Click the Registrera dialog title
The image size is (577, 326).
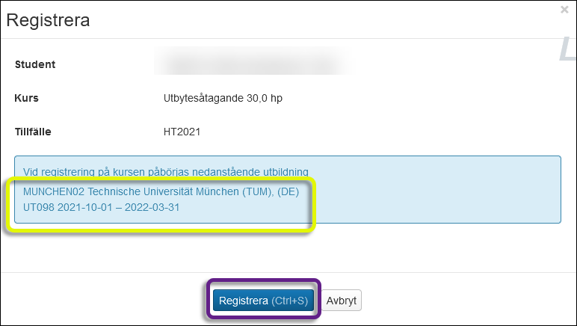[48, 20]
